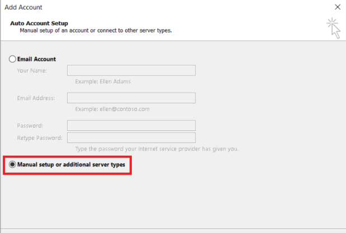Click the Email Address label
This screenshot has width=346, height=233.
tap(36, 98)
